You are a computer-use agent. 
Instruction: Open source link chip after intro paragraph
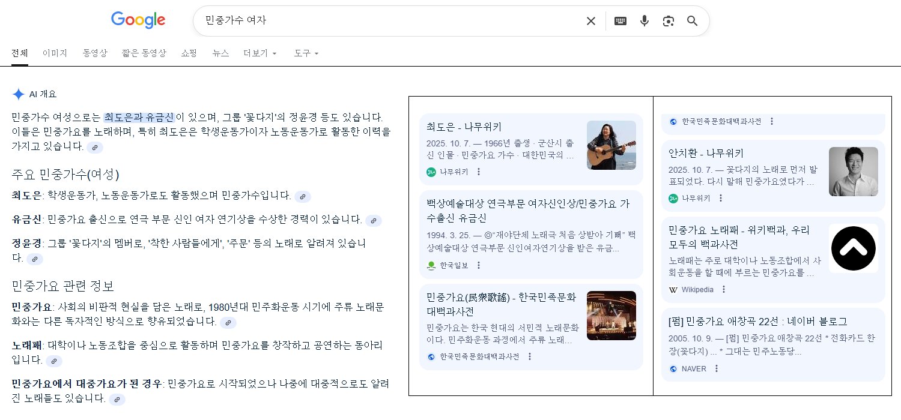pos(95,147)
